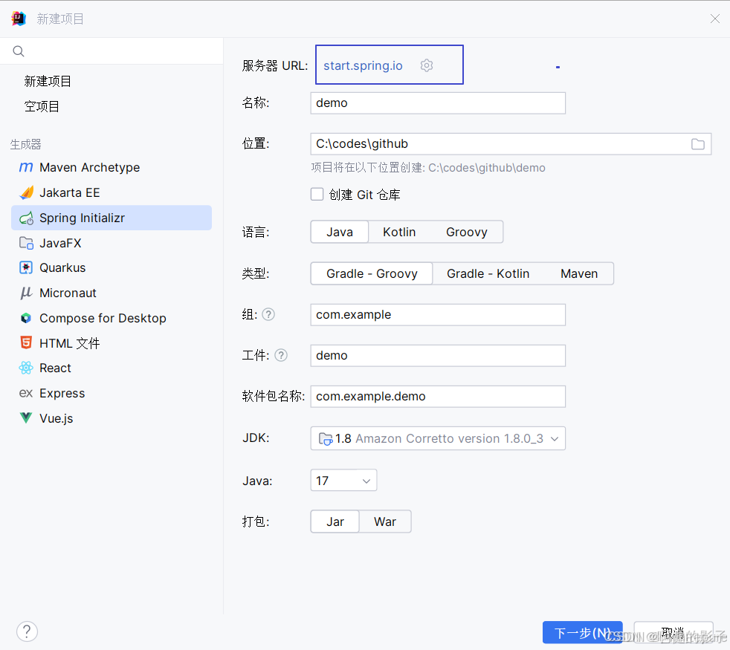Close the 新建项目 dialog
Viewport: 730px width, 650px height.
point(714,19)
